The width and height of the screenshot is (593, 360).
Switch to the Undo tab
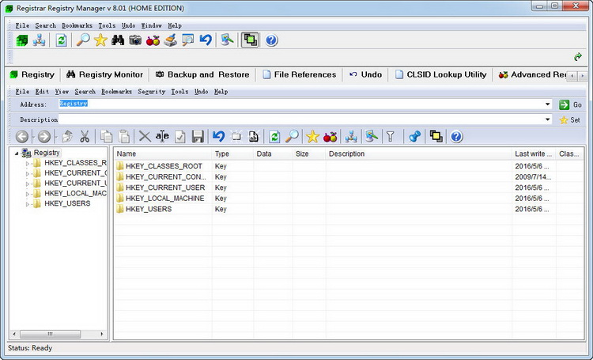click(x=365, y=74)
